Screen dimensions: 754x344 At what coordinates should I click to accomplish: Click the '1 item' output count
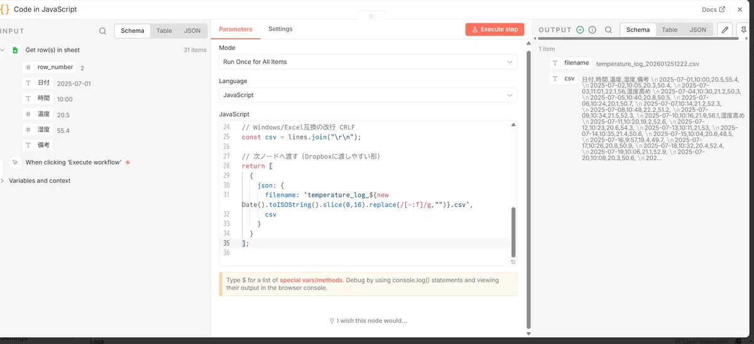pos(547,49)
